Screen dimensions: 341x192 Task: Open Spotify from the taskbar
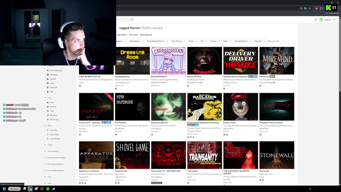click(48, 189)
